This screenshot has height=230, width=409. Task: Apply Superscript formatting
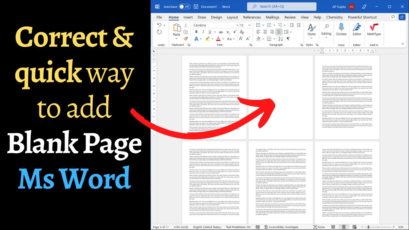[x=235, y=32]
